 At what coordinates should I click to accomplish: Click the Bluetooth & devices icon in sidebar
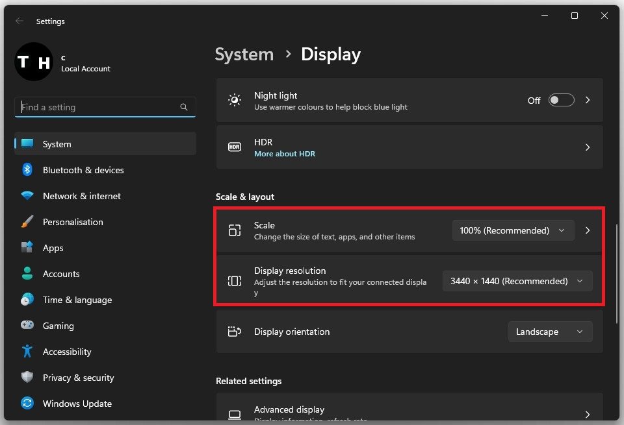[x=27, y=170]
